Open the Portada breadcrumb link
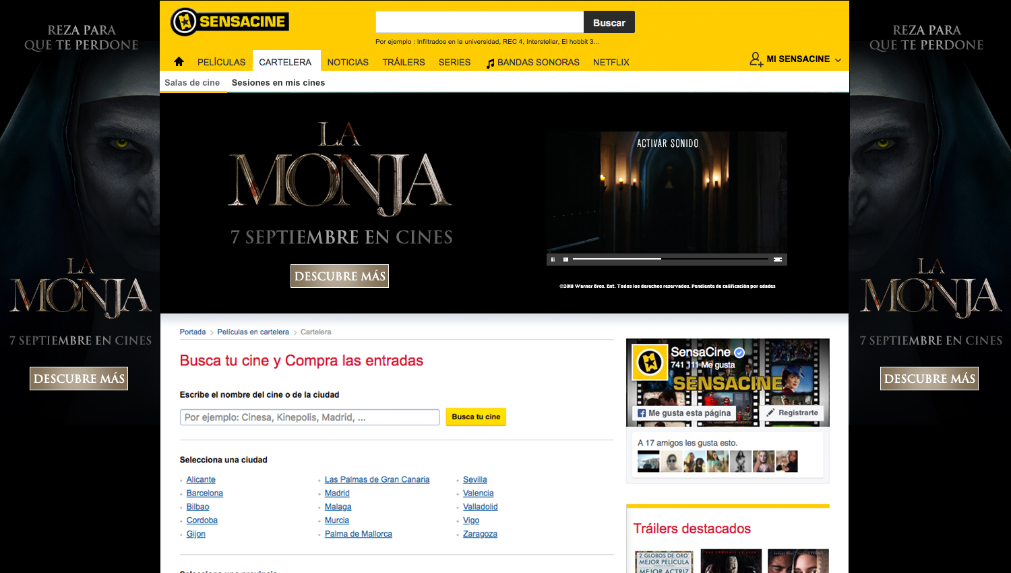 pos(193,332)
